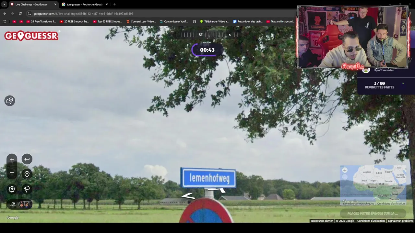Screen dimensions: 415x233
Task: Click the Google logo in street view
Action: click(13, 217)
